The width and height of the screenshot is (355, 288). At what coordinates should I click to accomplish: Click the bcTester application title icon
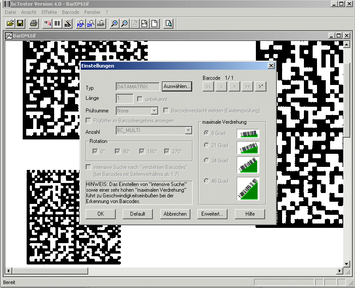[x=7, y=4]
